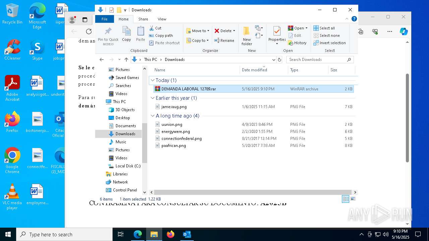The height and width of the screenshot is (241, 429).
Task: Collapse the Today group
Action: (x=153, y=80)
